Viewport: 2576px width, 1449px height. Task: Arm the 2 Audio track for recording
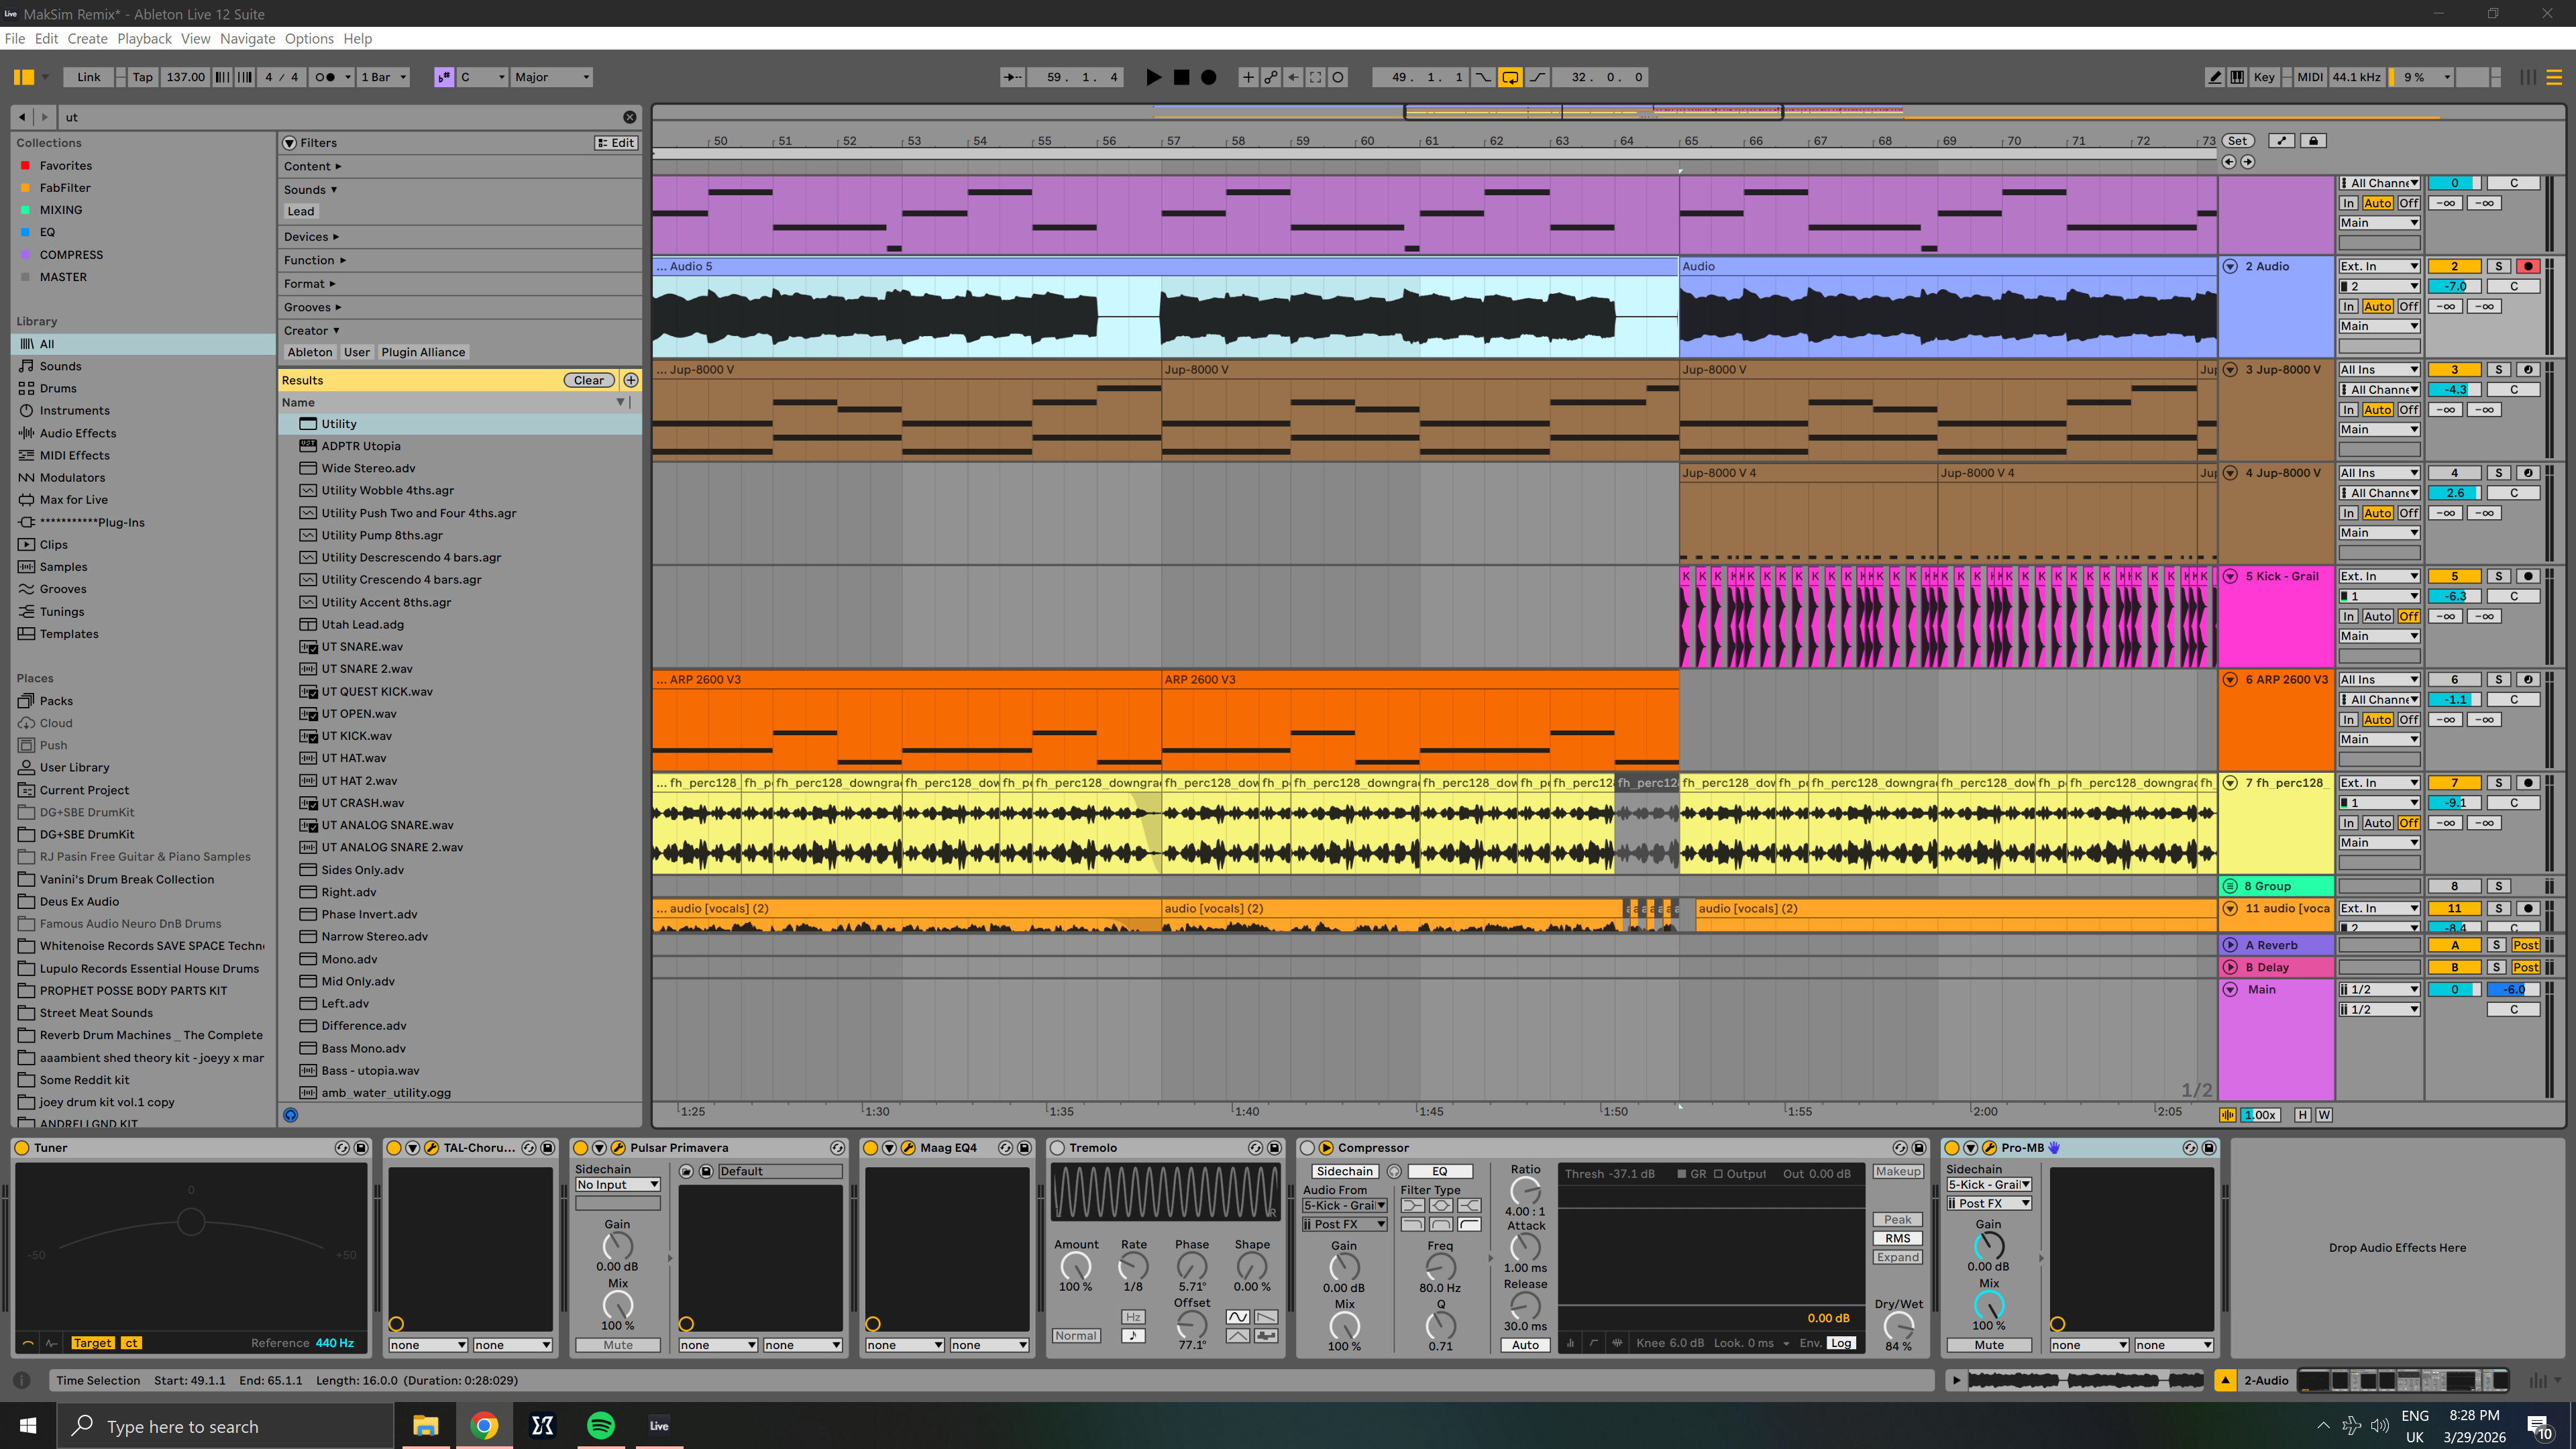click(x=2528, y=266)
